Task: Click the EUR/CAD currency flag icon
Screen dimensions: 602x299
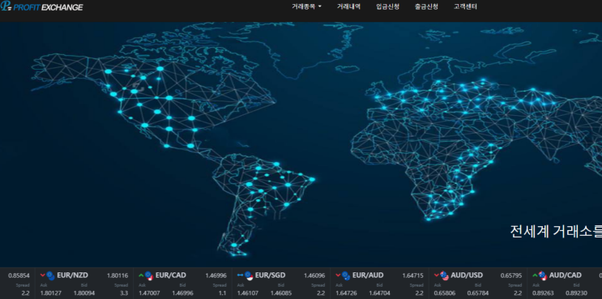Action: coord(149,276)
